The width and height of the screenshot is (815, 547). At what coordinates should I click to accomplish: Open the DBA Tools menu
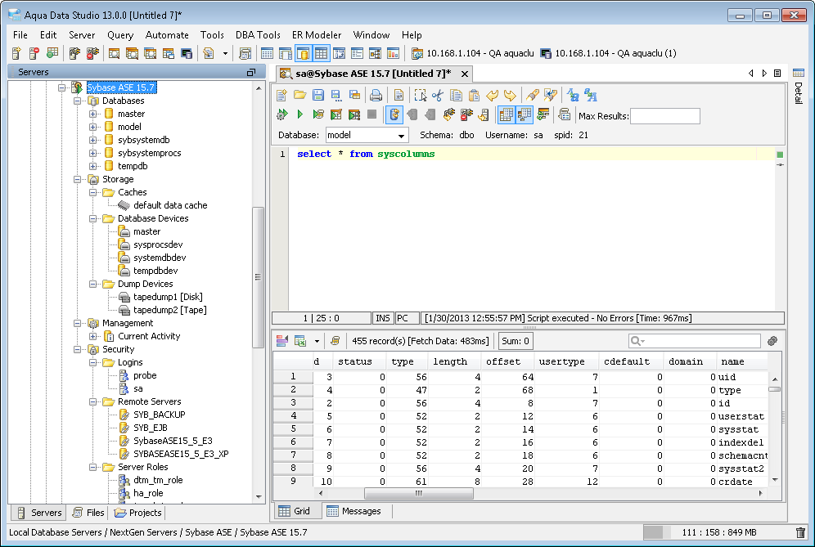click(258, 35)
